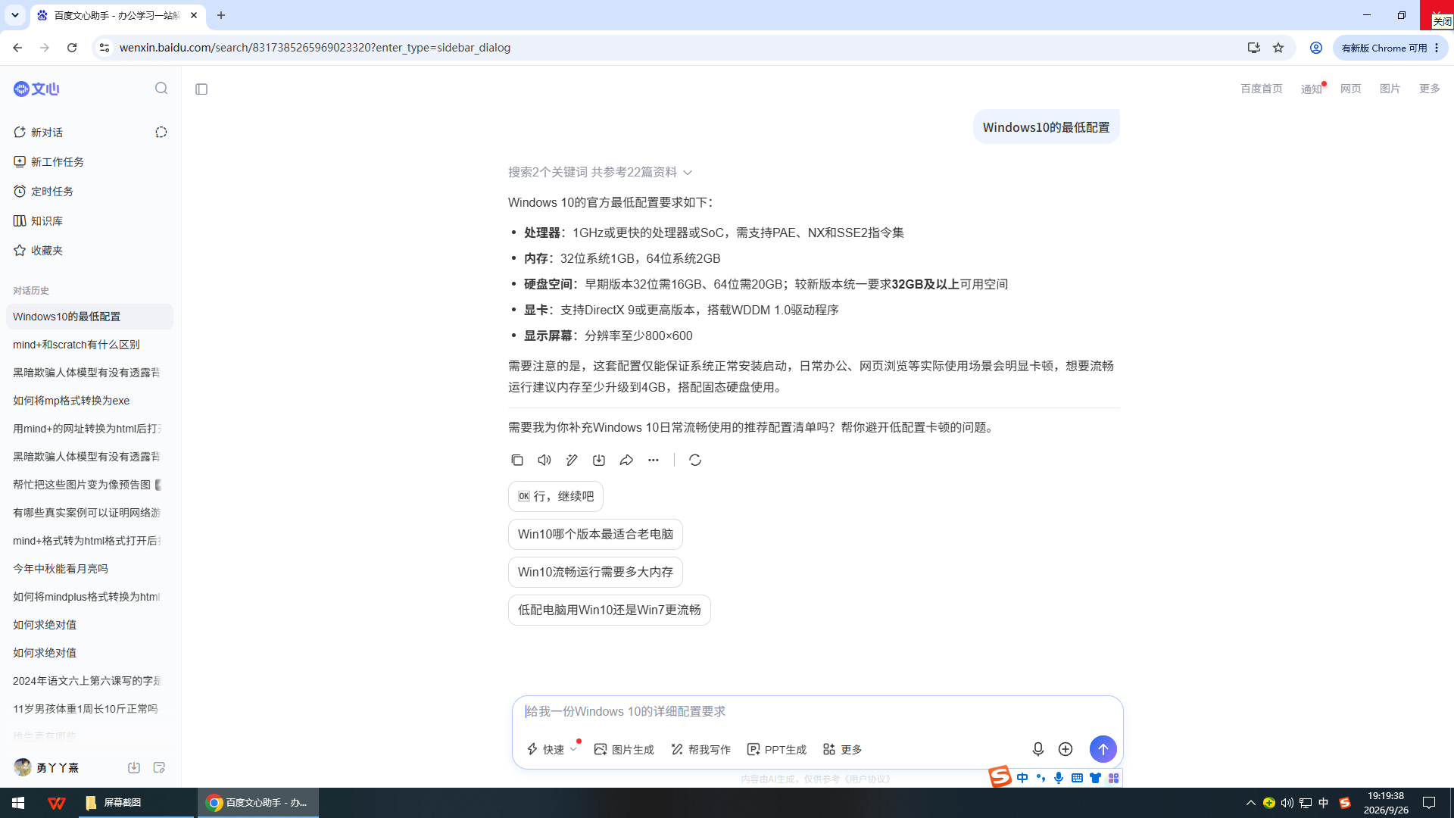Select 帮我写作 tool

coord(700,749)
